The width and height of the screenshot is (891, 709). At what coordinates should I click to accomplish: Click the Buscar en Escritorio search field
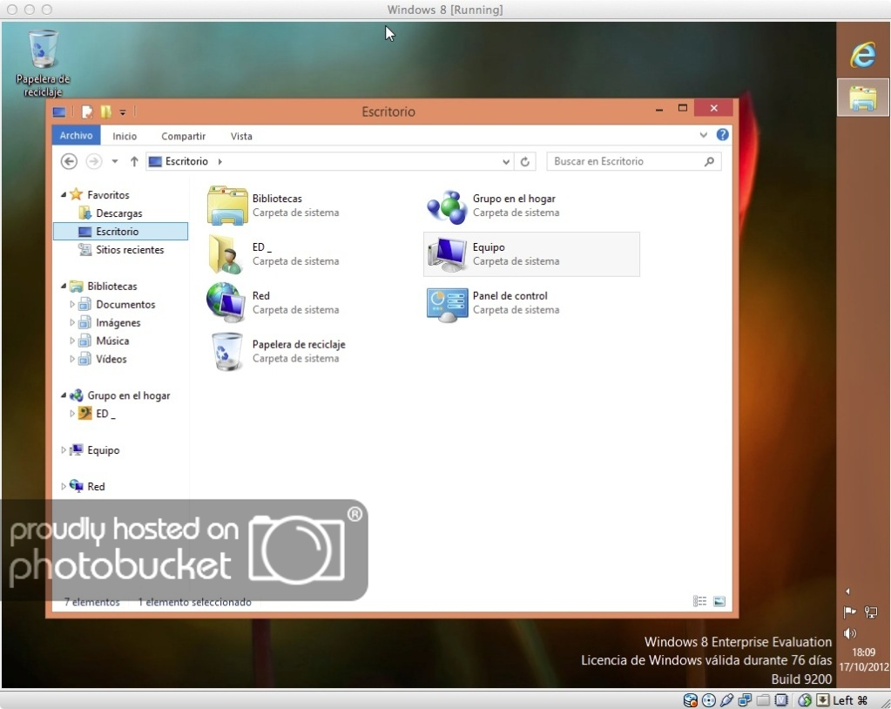(x=625, y=162)
